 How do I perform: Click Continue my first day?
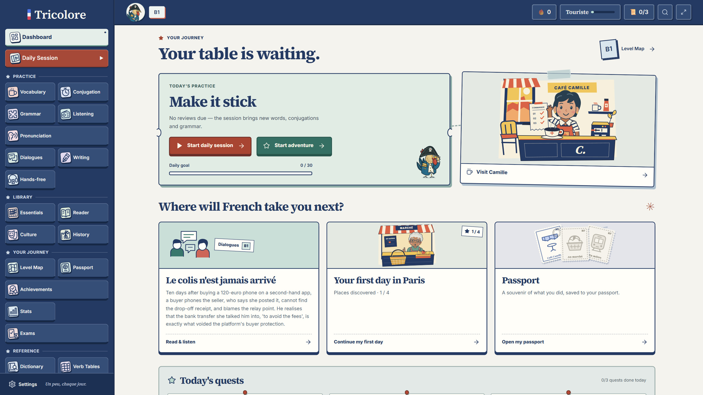(406, 342)
